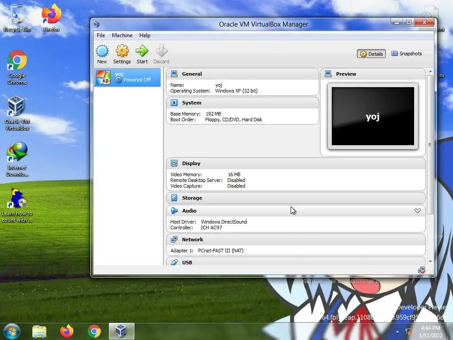Viewport: 453px width, 340px height.
Task: Click 'Windows DirectSound' host driver value
Action: [x=224, y=222]
